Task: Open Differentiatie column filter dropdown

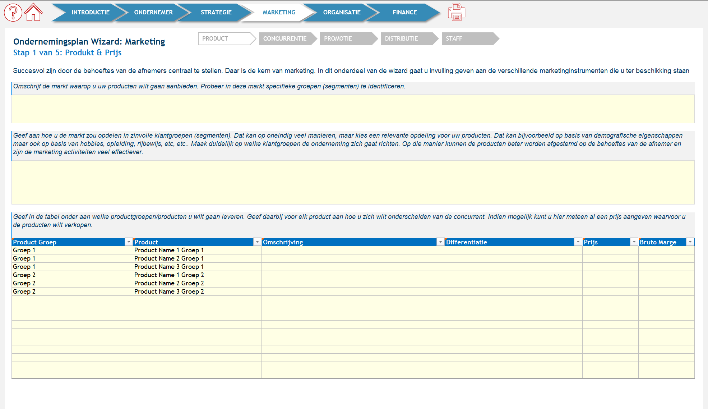Action: point(578,242)
